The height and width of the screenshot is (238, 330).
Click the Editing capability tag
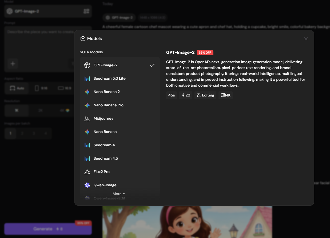pos(205,95)
